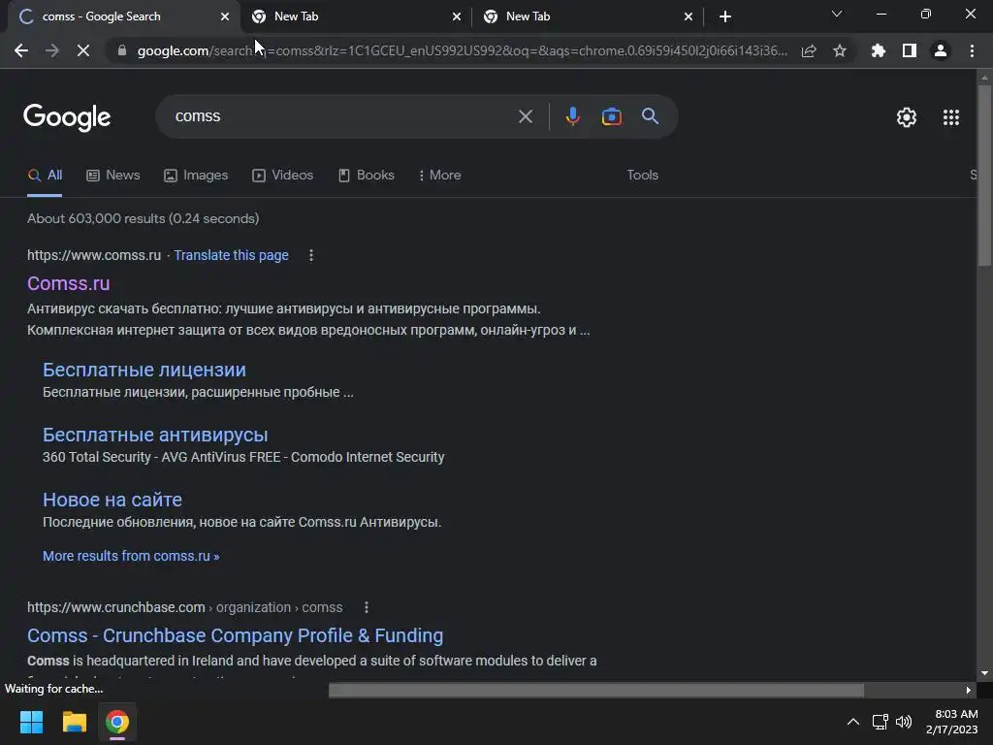Clear the search box text
This screenshot has height=745, width=993.
click(525, 116)
